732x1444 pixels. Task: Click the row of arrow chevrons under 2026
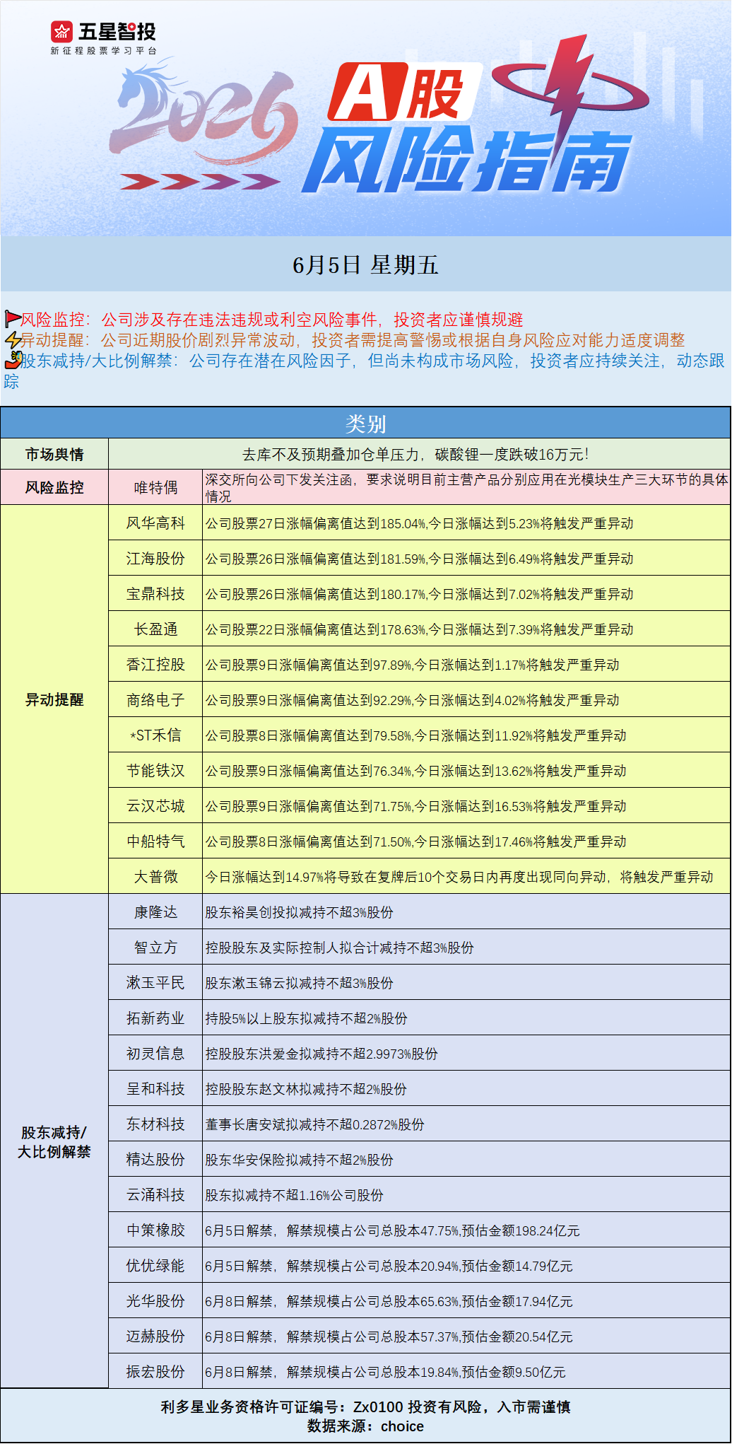(200, 181)
